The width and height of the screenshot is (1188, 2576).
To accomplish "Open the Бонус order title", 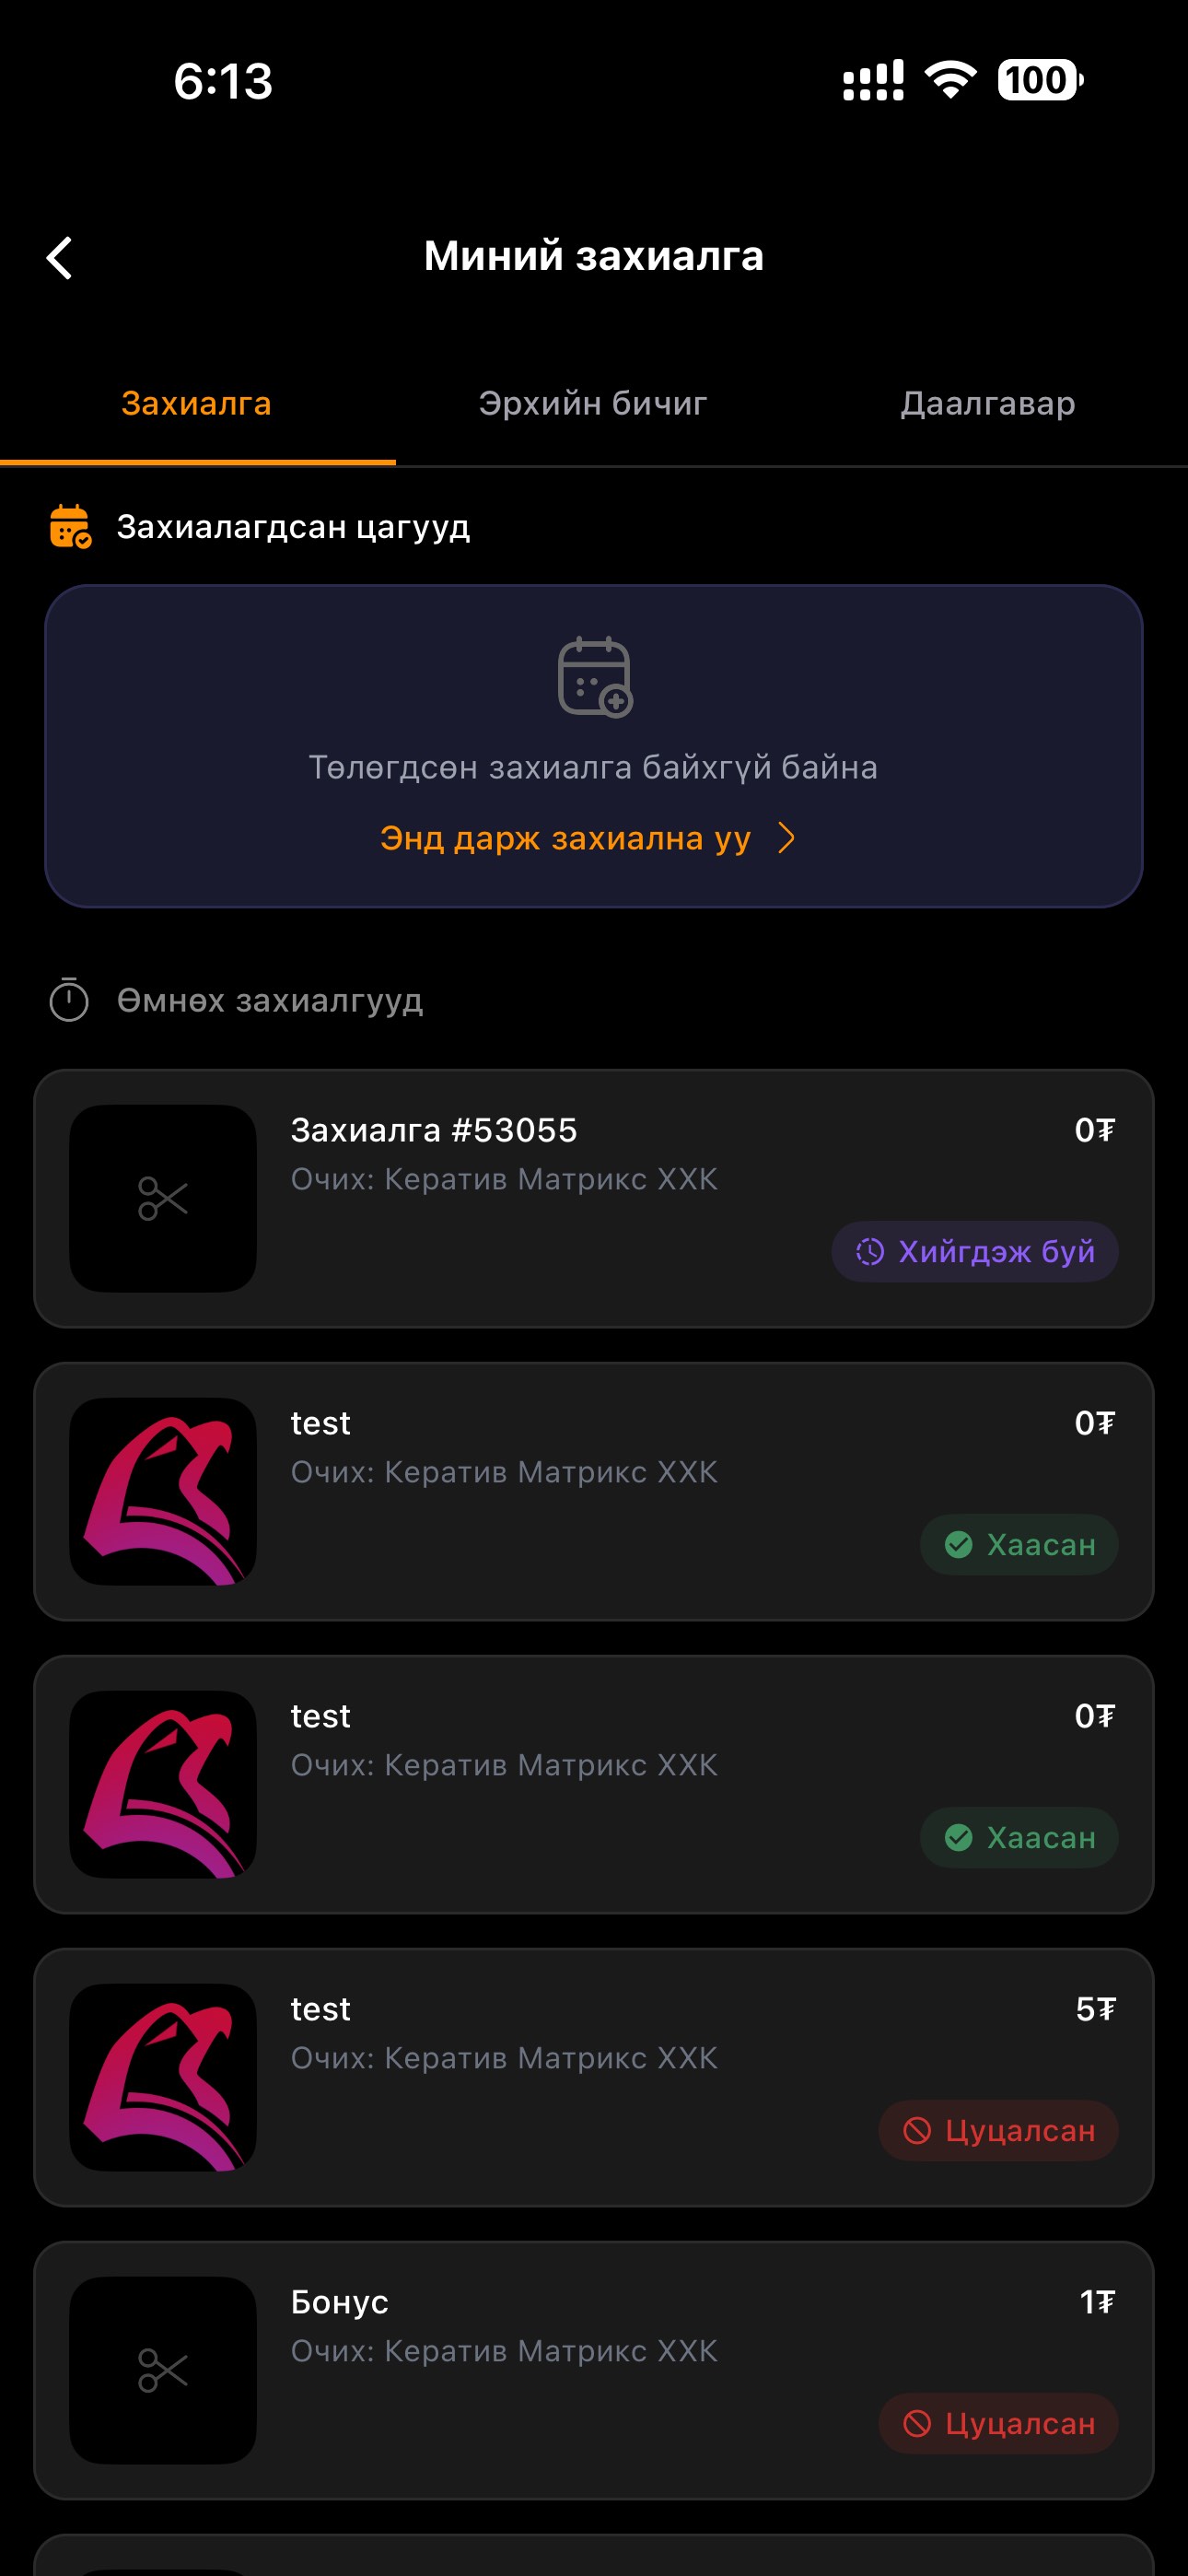I will (340, 2302).
